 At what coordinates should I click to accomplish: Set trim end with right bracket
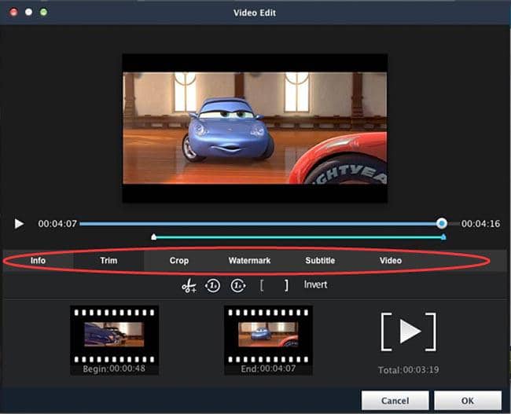286,286
